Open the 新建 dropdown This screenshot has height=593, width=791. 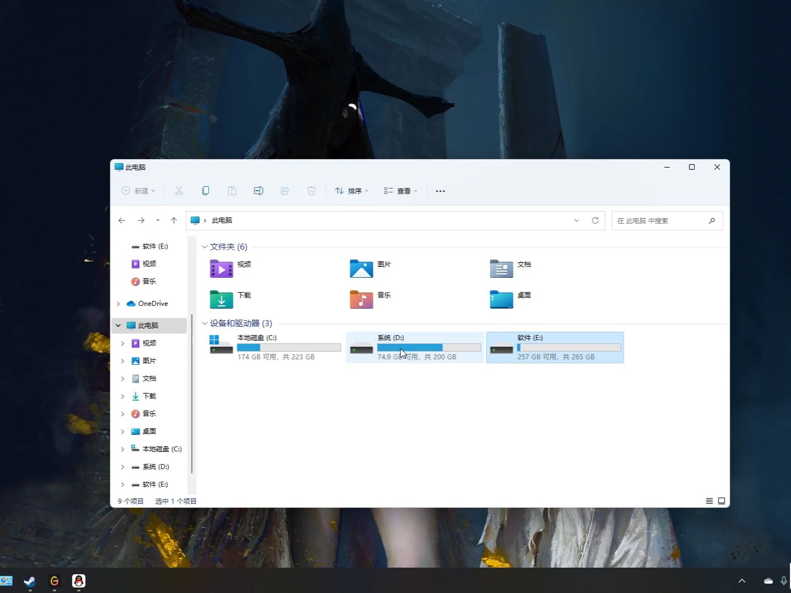click(x=138, y=191)
